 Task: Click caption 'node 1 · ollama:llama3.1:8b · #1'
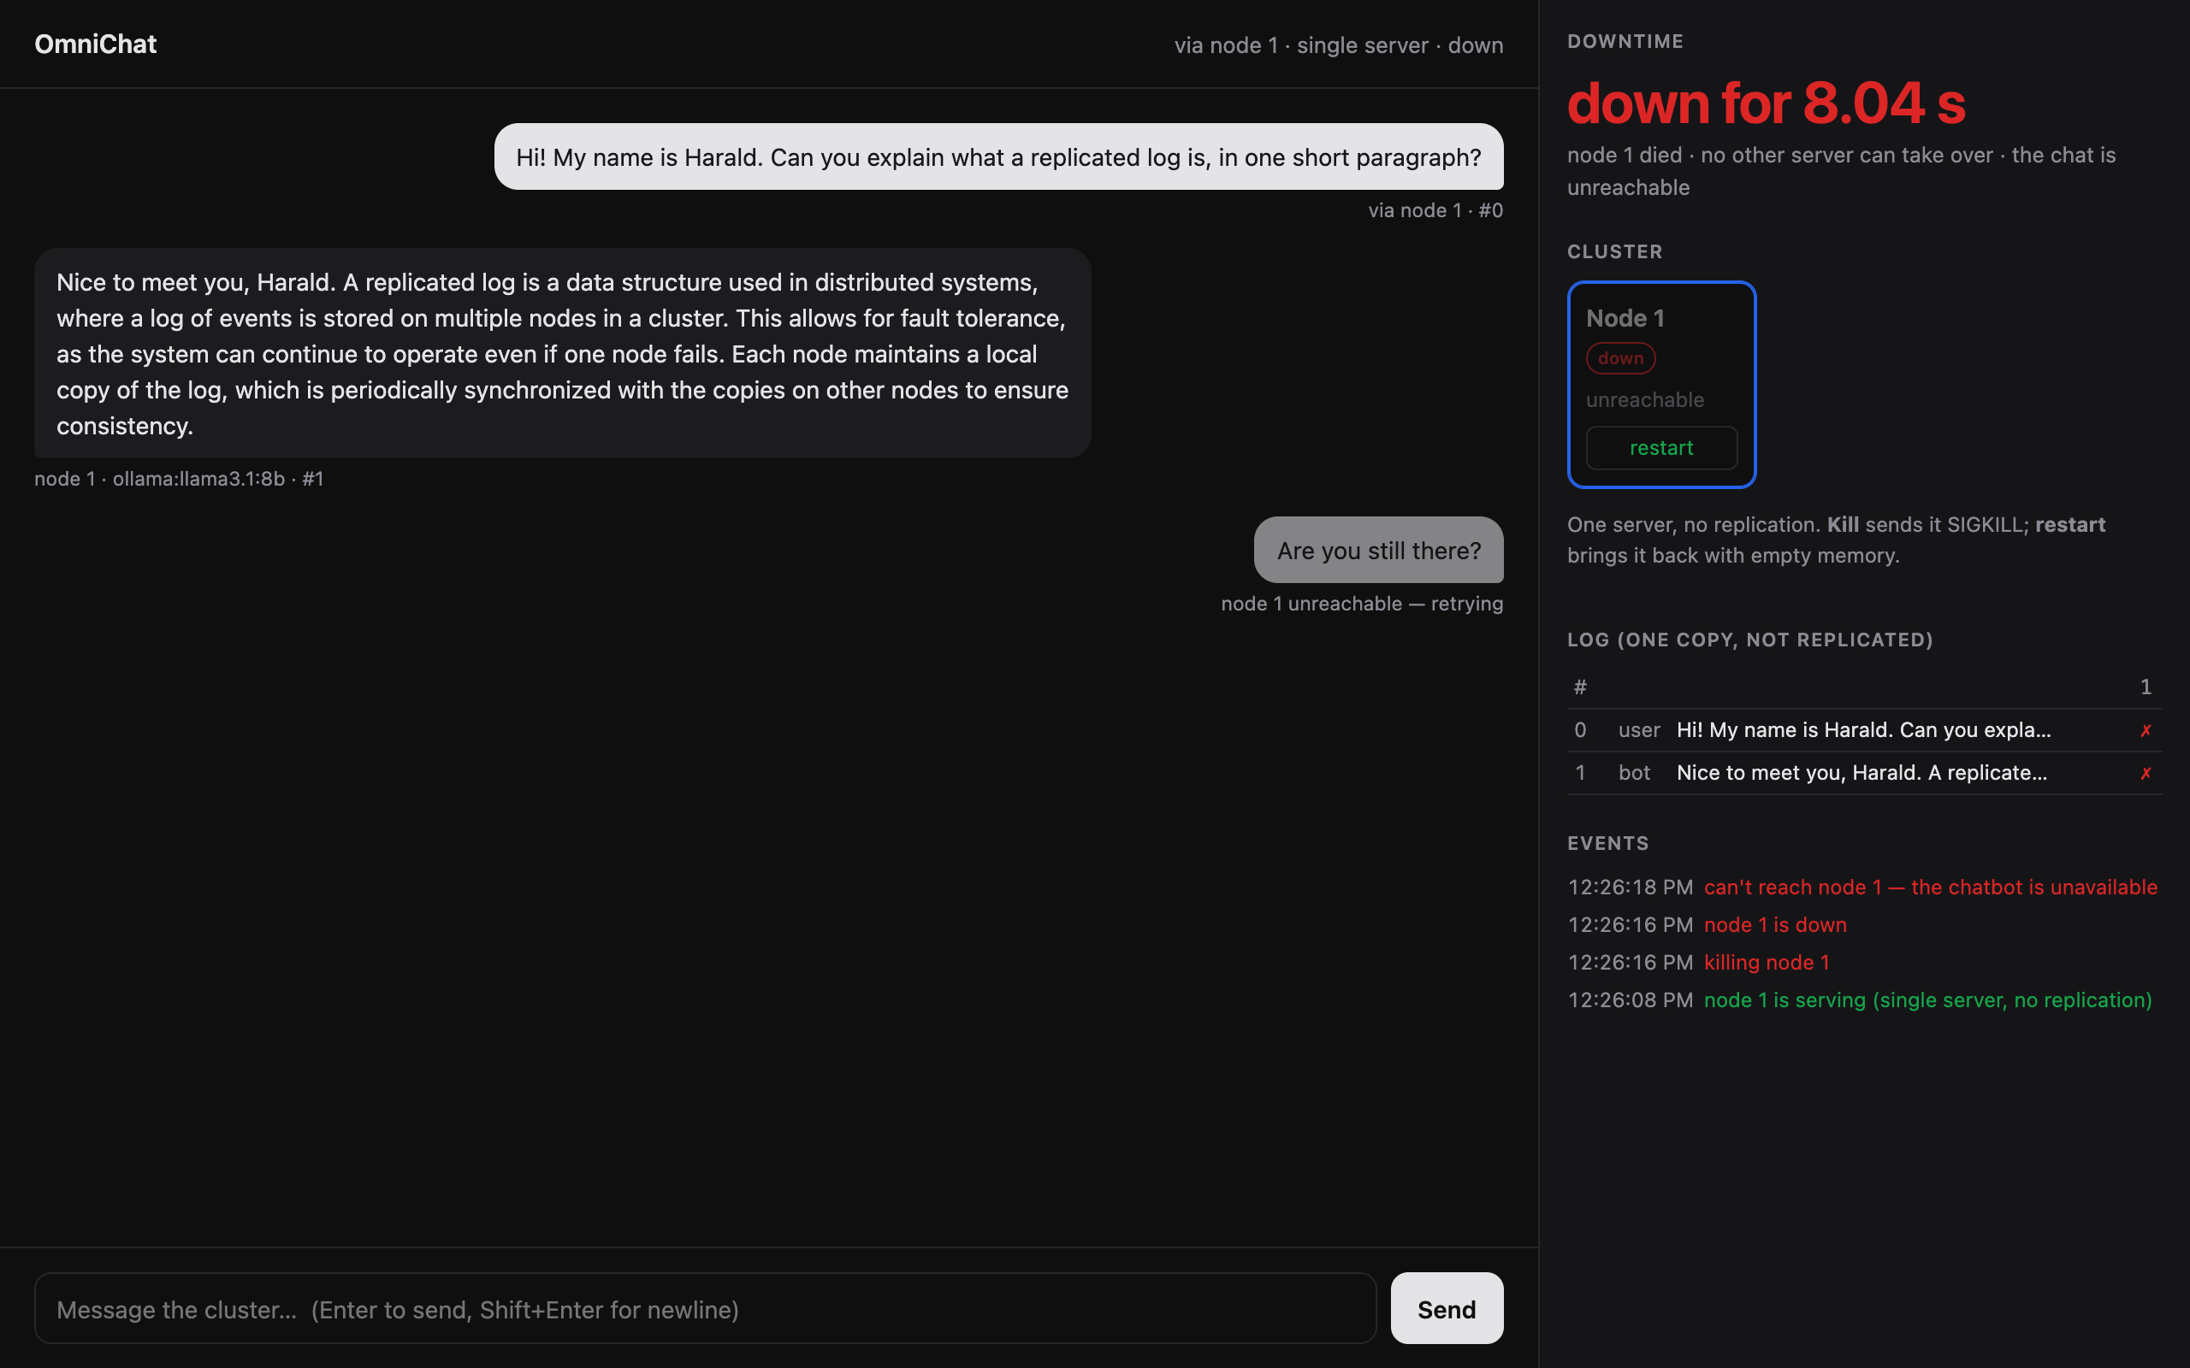coord(179,479)
